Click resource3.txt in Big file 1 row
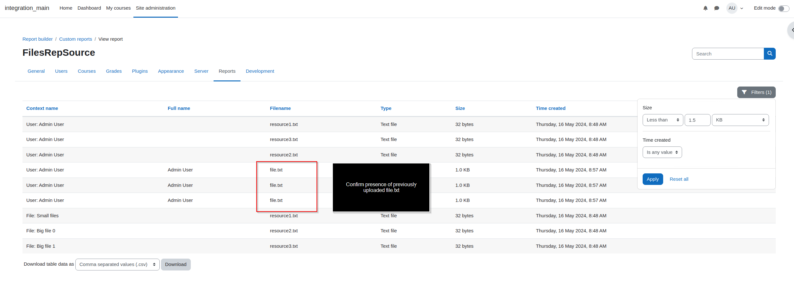 (x=284, y=246)
